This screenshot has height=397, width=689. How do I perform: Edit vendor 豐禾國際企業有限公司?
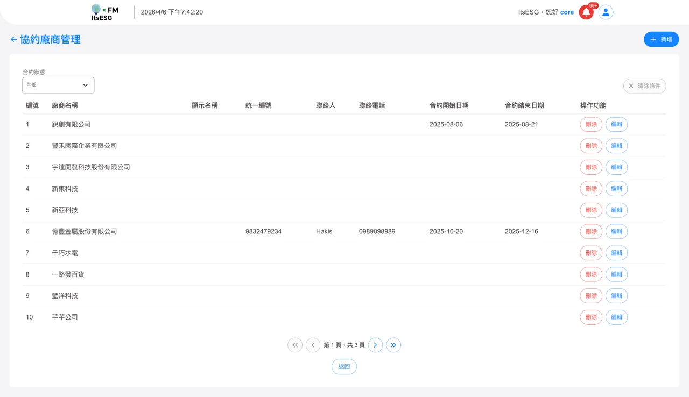point(617,146)
